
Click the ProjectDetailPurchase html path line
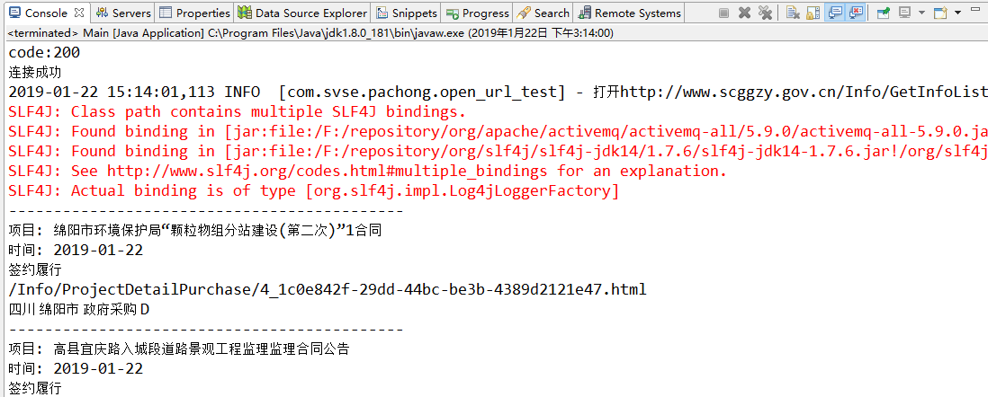(x=328, y=289)
